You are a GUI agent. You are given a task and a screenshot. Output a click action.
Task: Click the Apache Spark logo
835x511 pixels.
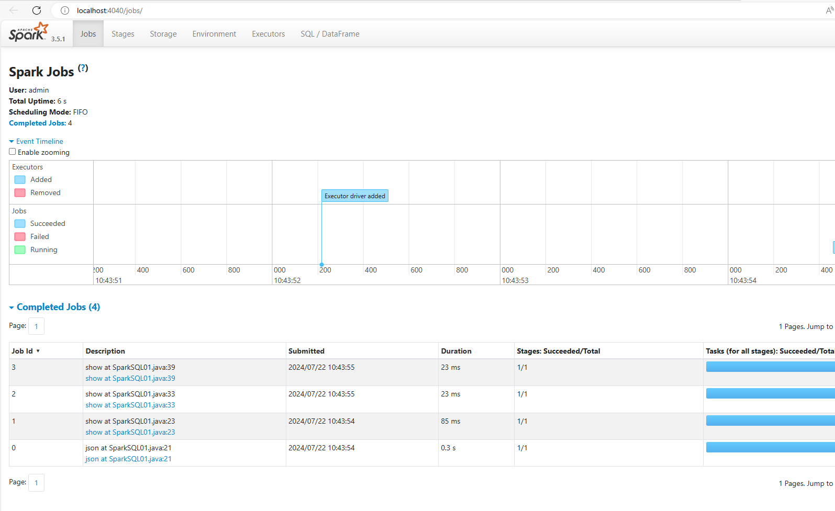coord(29,32)
